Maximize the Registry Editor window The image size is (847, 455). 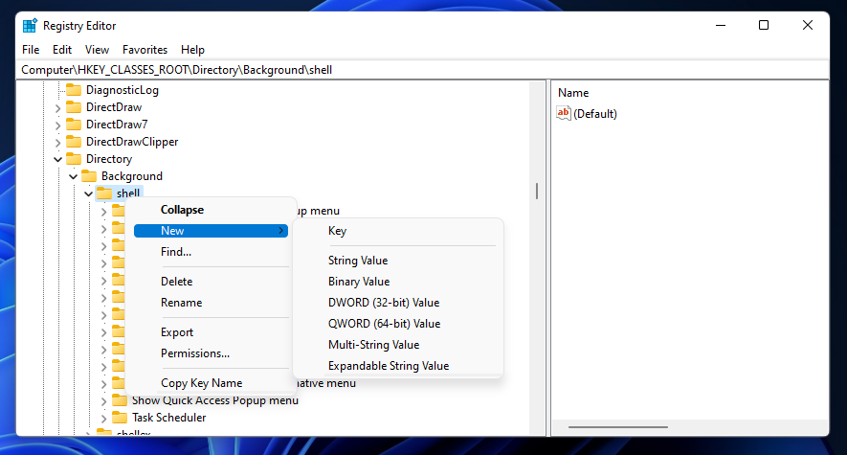point(764,26)
